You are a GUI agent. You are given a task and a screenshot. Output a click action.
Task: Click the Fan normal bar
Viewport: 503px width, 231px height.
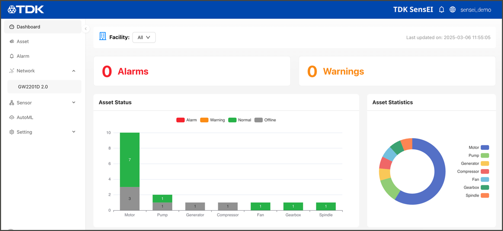click(260, 206)
